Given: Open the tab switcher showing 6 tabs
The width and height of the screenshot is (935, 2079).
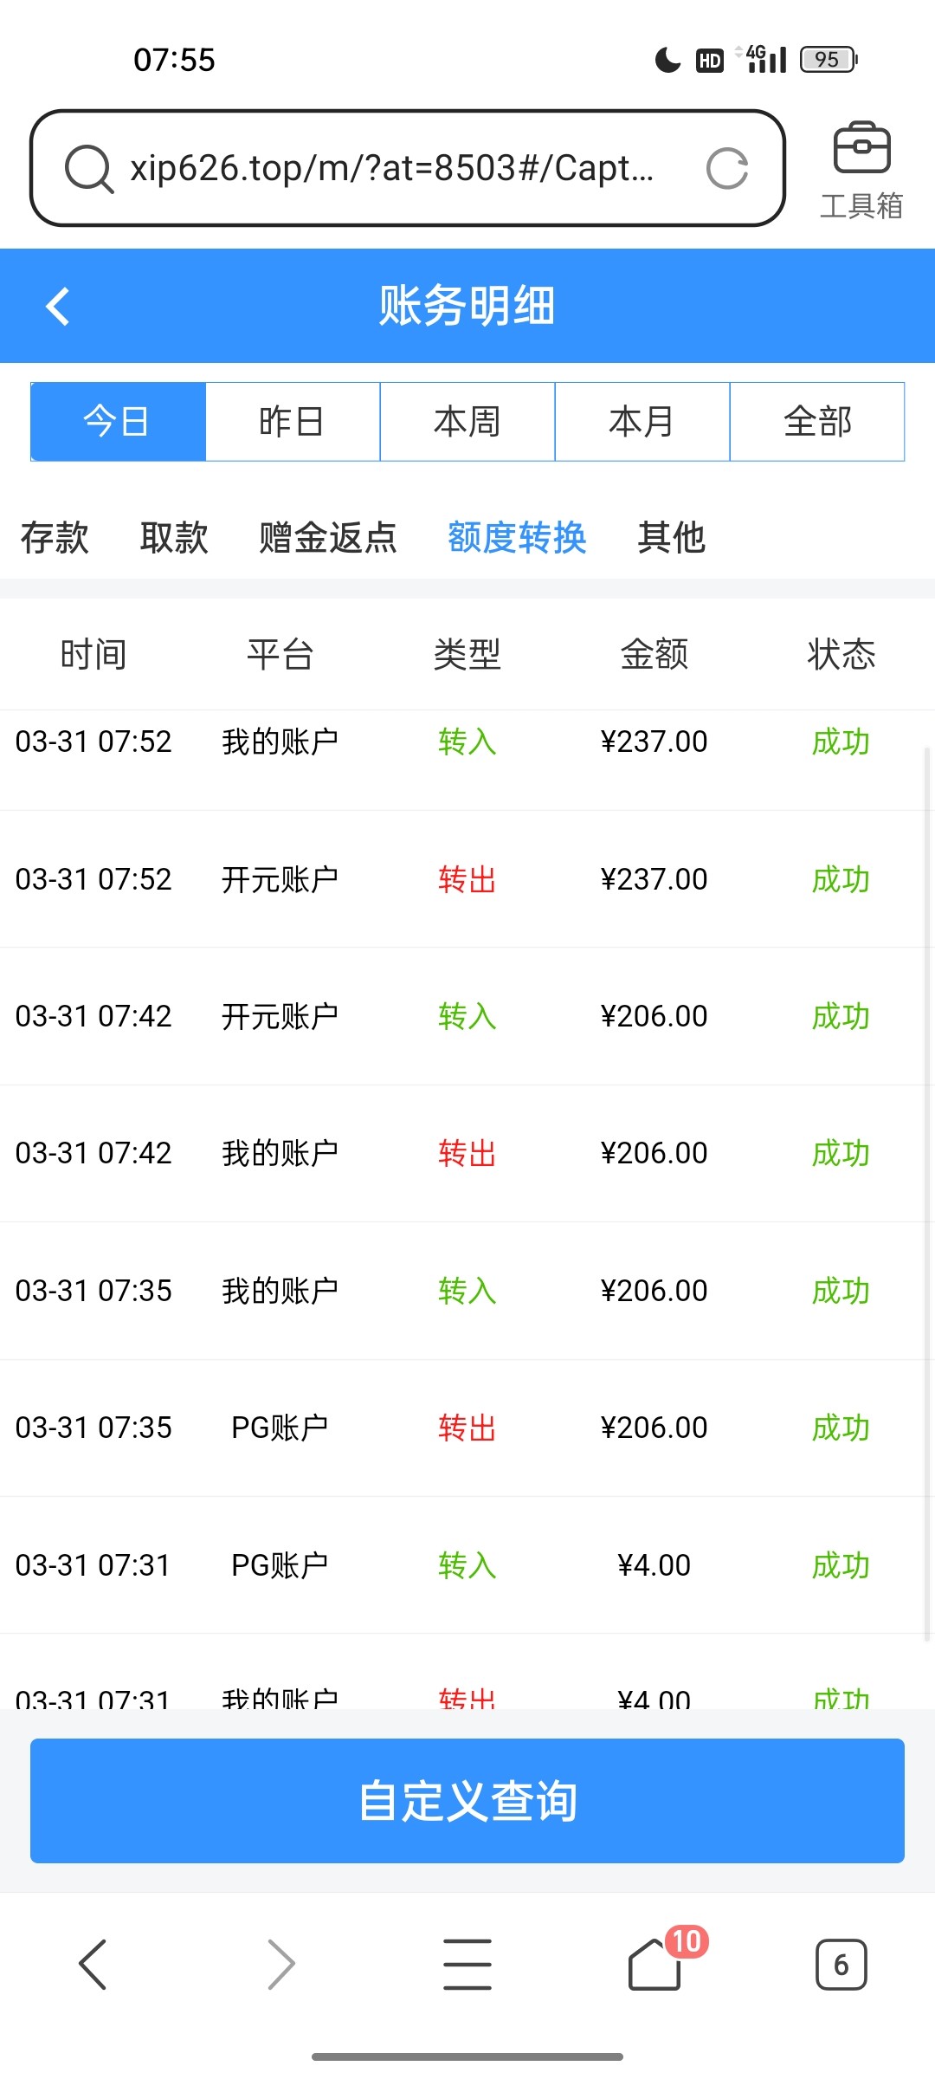Looking at the screenshot, I should coord(841,1964).
